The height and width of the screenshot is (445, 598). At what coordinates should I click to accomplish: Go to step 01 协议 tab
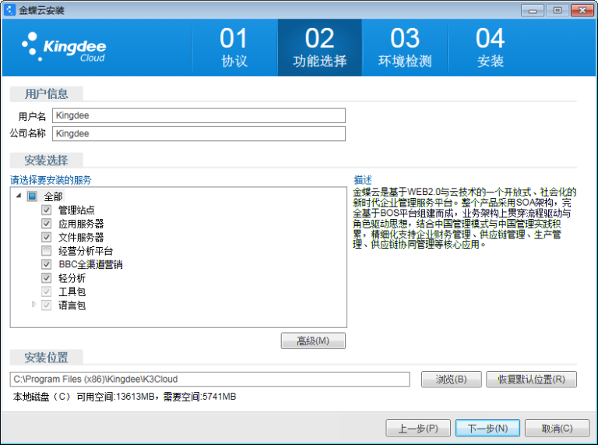point(234,48)
